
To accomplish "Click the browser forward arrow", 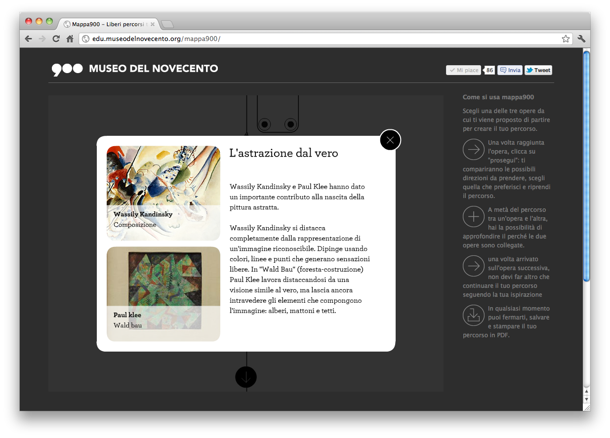I will pos(42,39).
